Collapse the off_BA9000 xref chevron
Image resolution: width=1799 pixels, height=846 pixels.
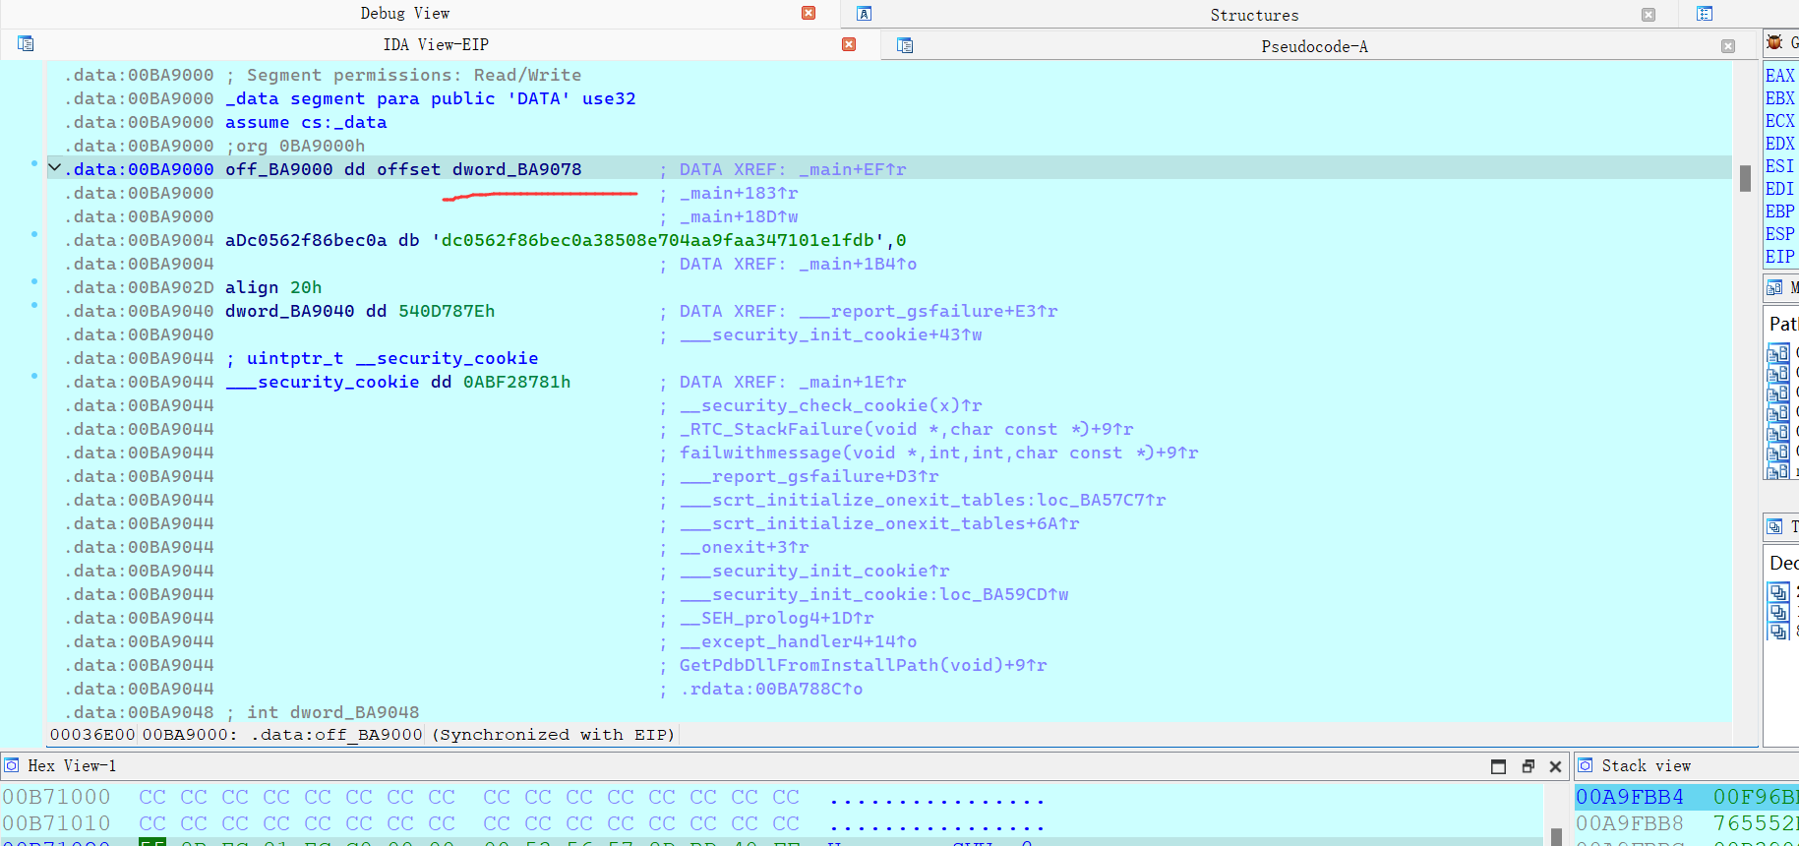pyautogui.click(x=55, y=168)
